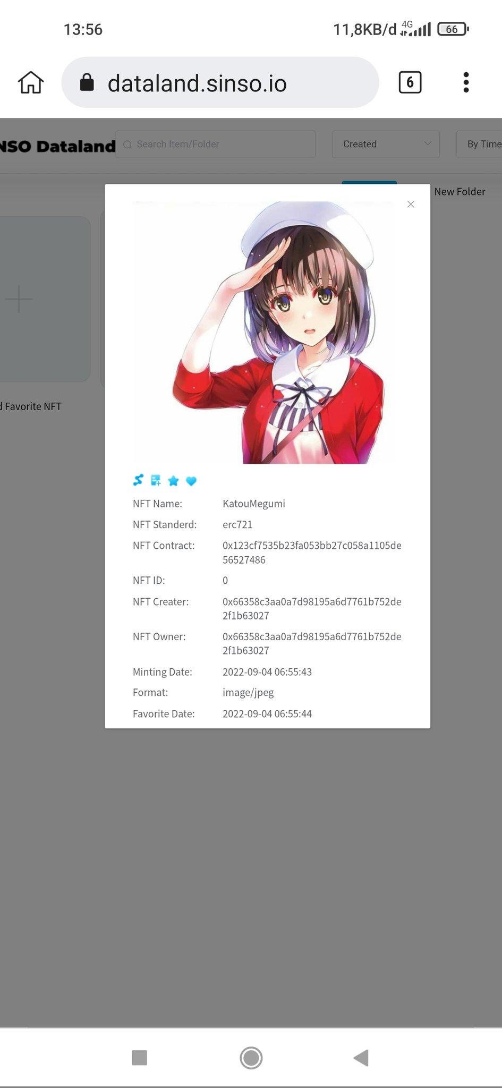Click the Favorite NFT label
Image resolution: width=502 pixels, height=1088 pixels.
[31, 406]
